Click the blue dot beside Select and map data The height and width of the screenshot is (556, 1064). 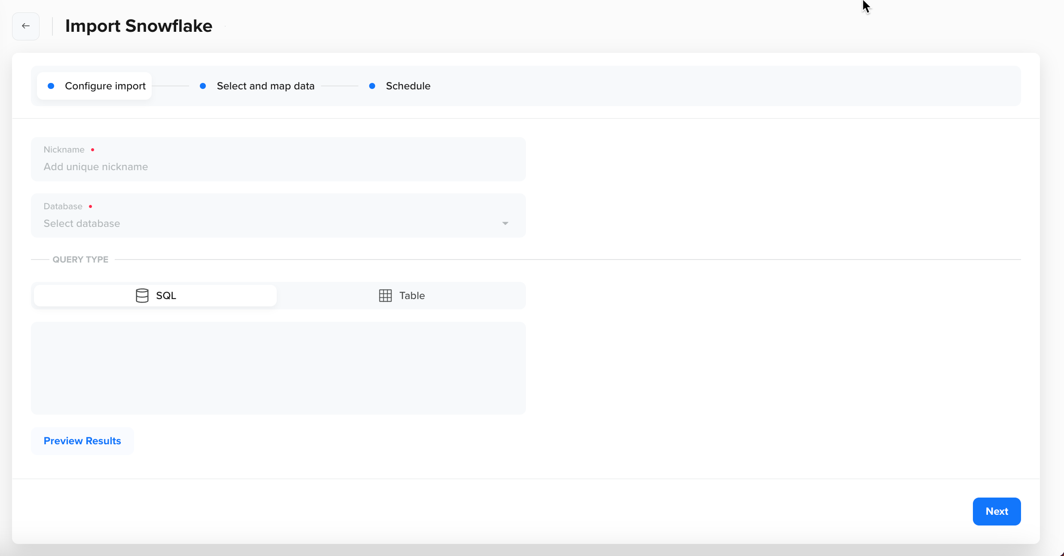203,86
